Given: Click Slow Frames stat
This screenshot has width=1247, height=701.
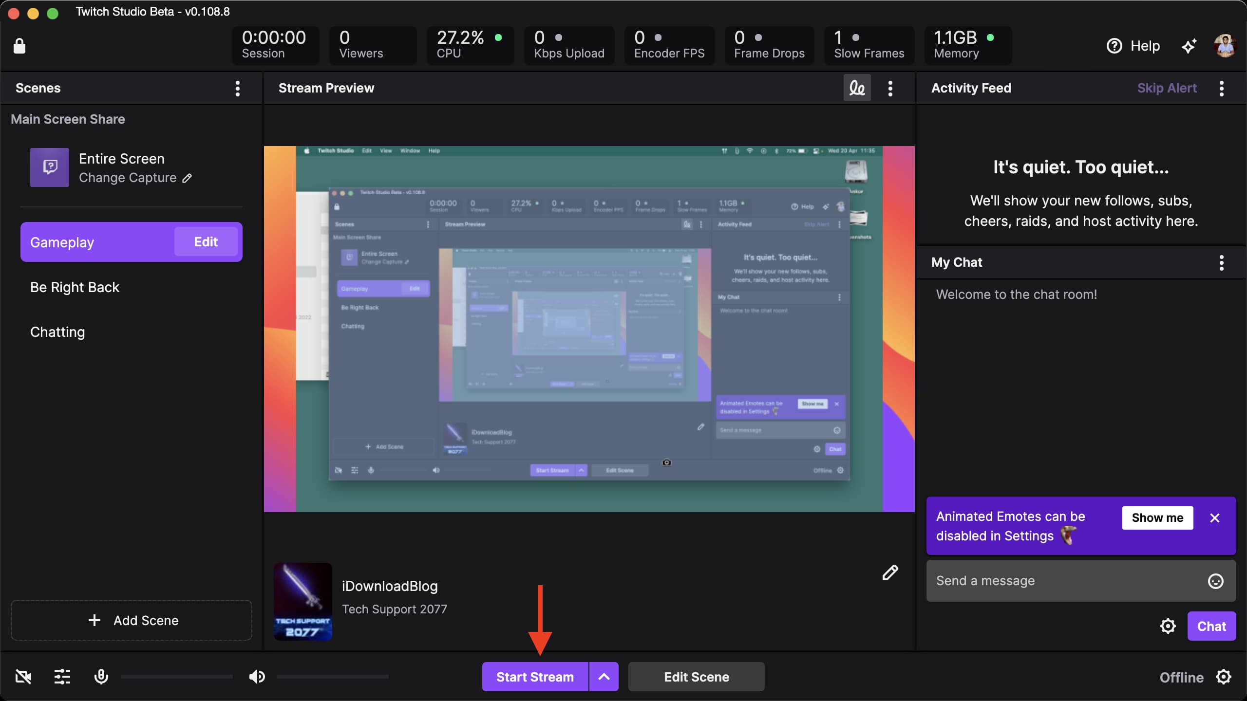Looking at the screenshot, I should coord(869,45).
